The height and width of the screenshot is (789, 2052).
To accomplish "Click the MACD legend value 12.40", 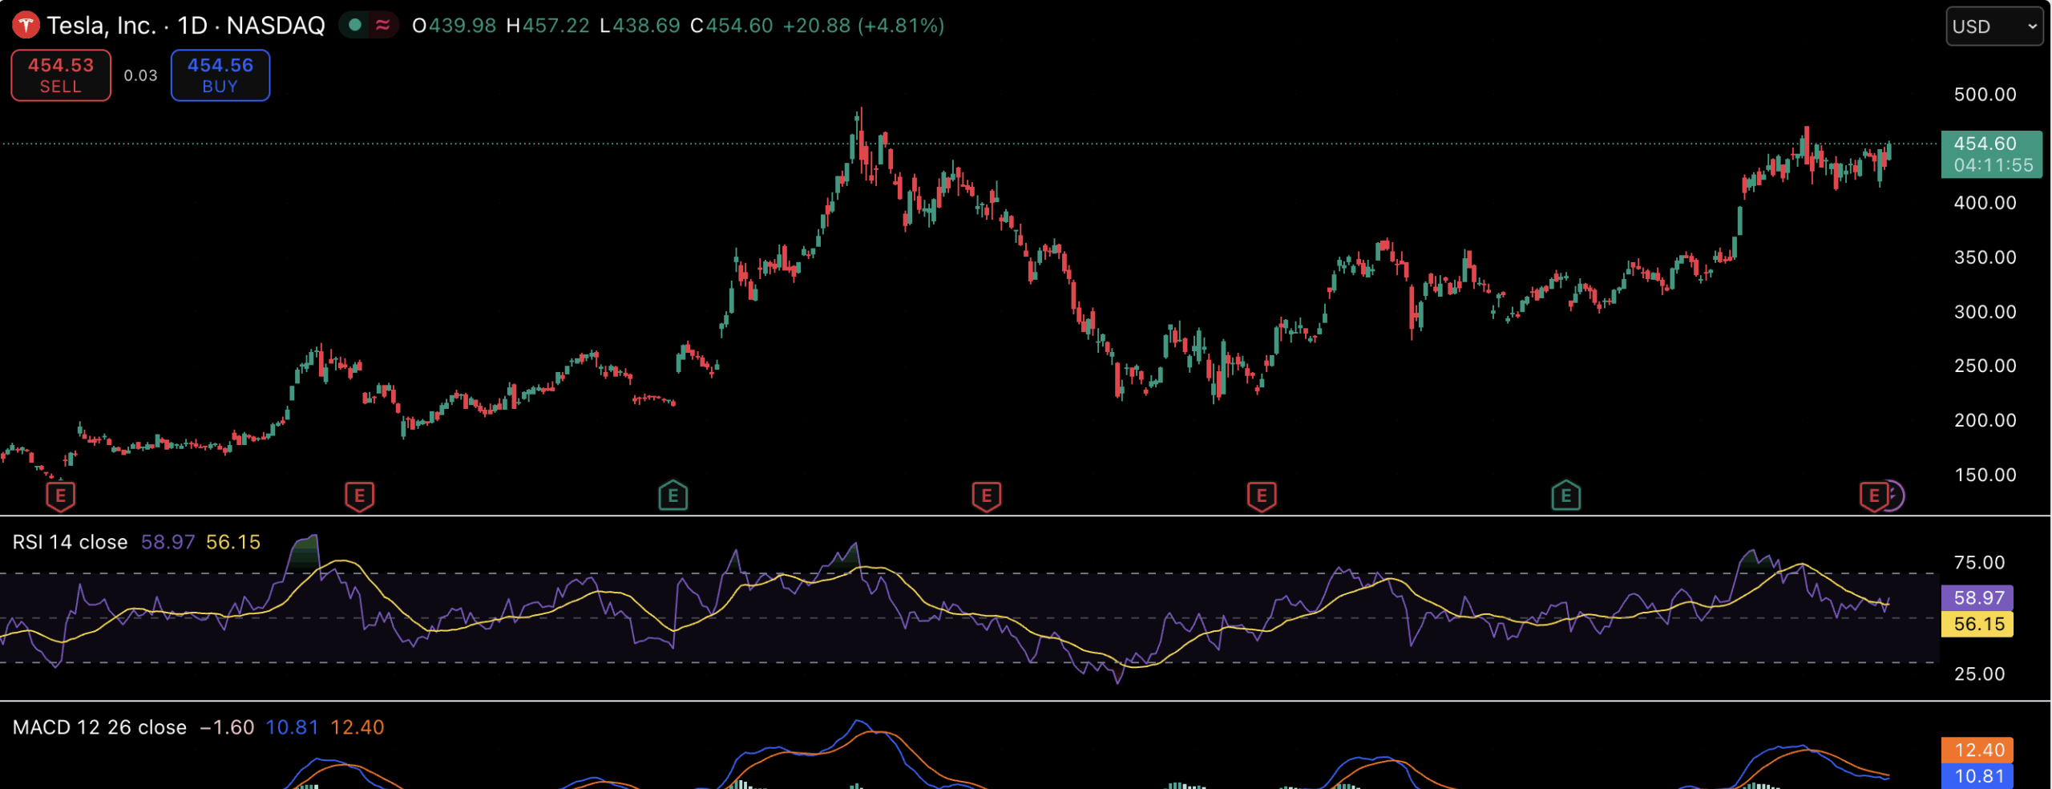I will point(357,727).
